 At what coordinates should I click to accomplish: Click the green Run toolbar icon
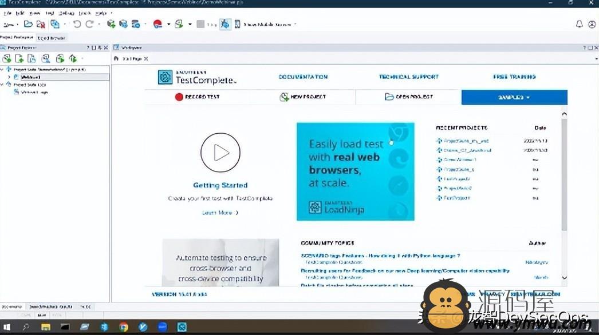click(x=179, y=25)
